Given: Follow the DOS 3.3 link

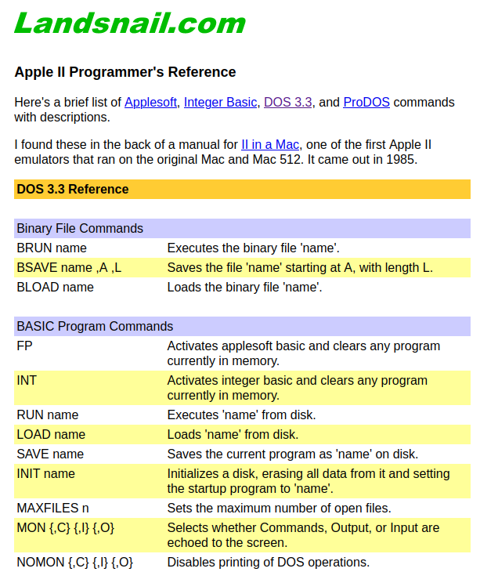Looking at the screenshot, I should click(x=288, y=102).
